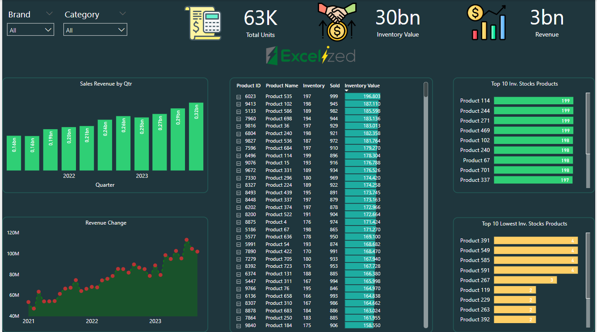The width and height of the screenshot is (597, 332).
Task: Click the 30bn Inventory Value card value
Action: click(x=398, y=18)
